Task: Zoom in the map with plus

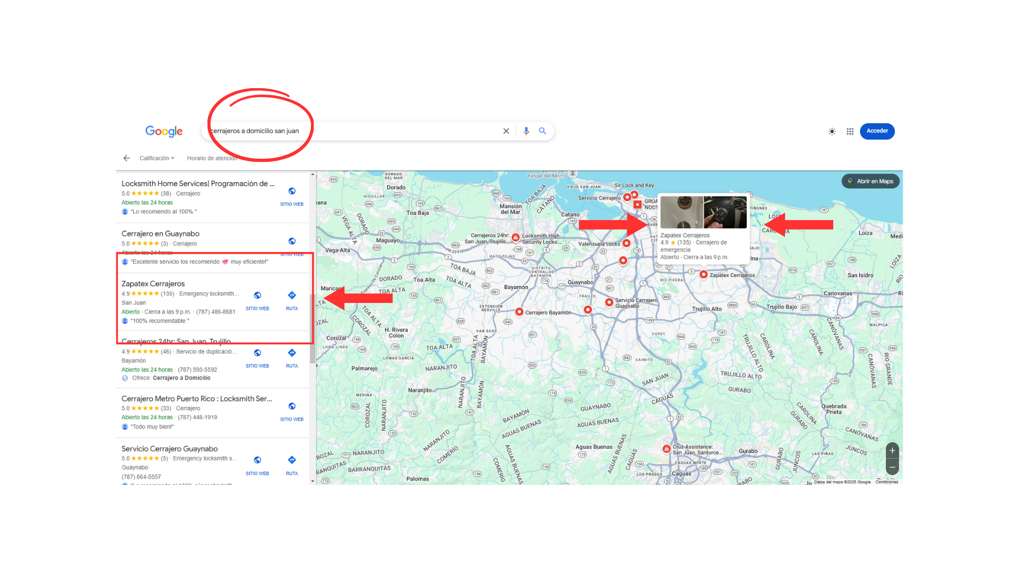Action: tap(892, 450)
